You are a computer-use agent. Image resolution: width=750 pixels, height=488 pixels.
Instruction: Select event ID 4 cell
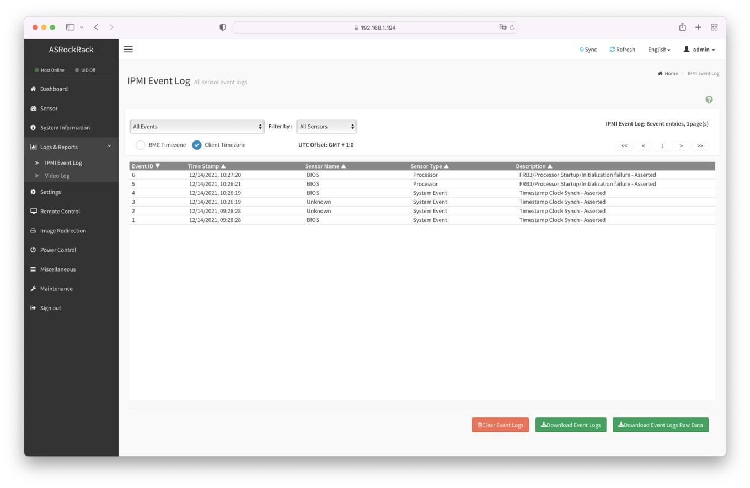tap(133, 193)
